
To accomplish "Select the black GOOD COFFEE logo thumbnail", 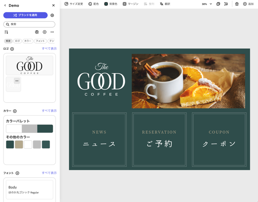I will pyautogui.click(x=30, y=66).
